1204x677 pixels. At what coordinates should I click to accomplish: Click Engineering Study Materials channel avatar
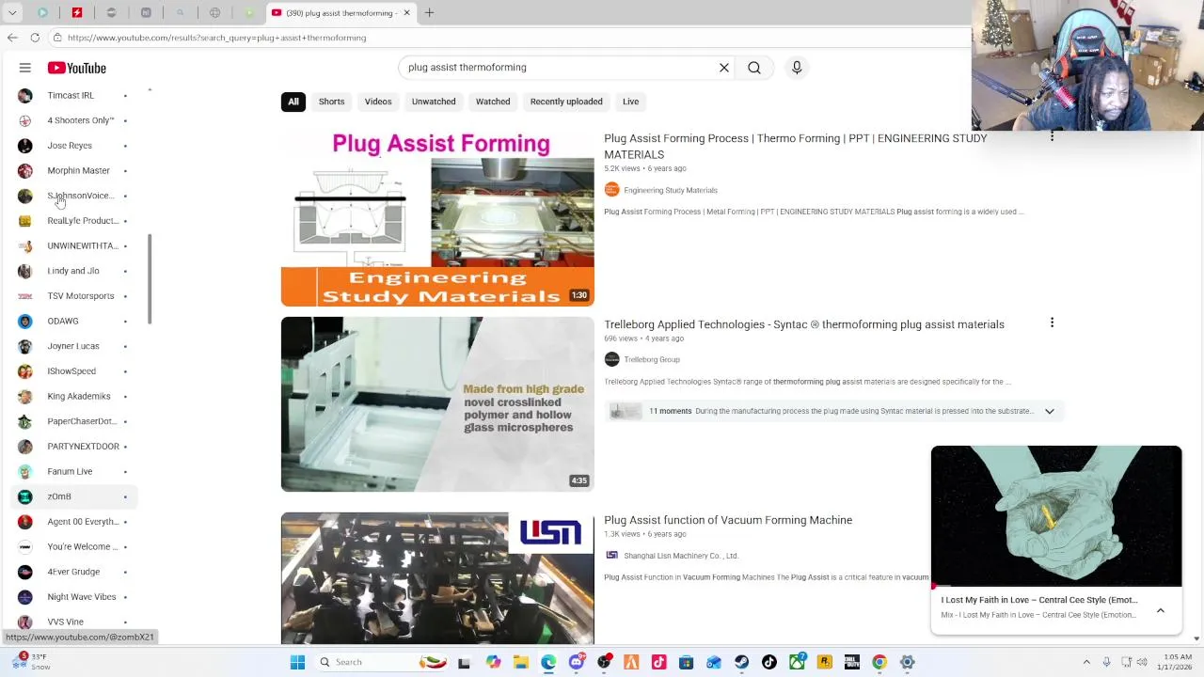[611, 190]
